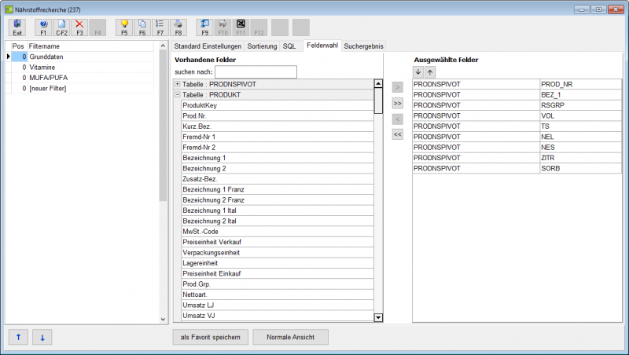
Task: Copy using the F6 toolbar icon
Action: click(142, 27)
